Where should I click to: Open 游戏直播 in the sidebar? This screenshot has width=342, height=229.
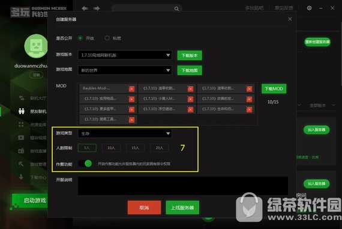[x=33, y=151]
